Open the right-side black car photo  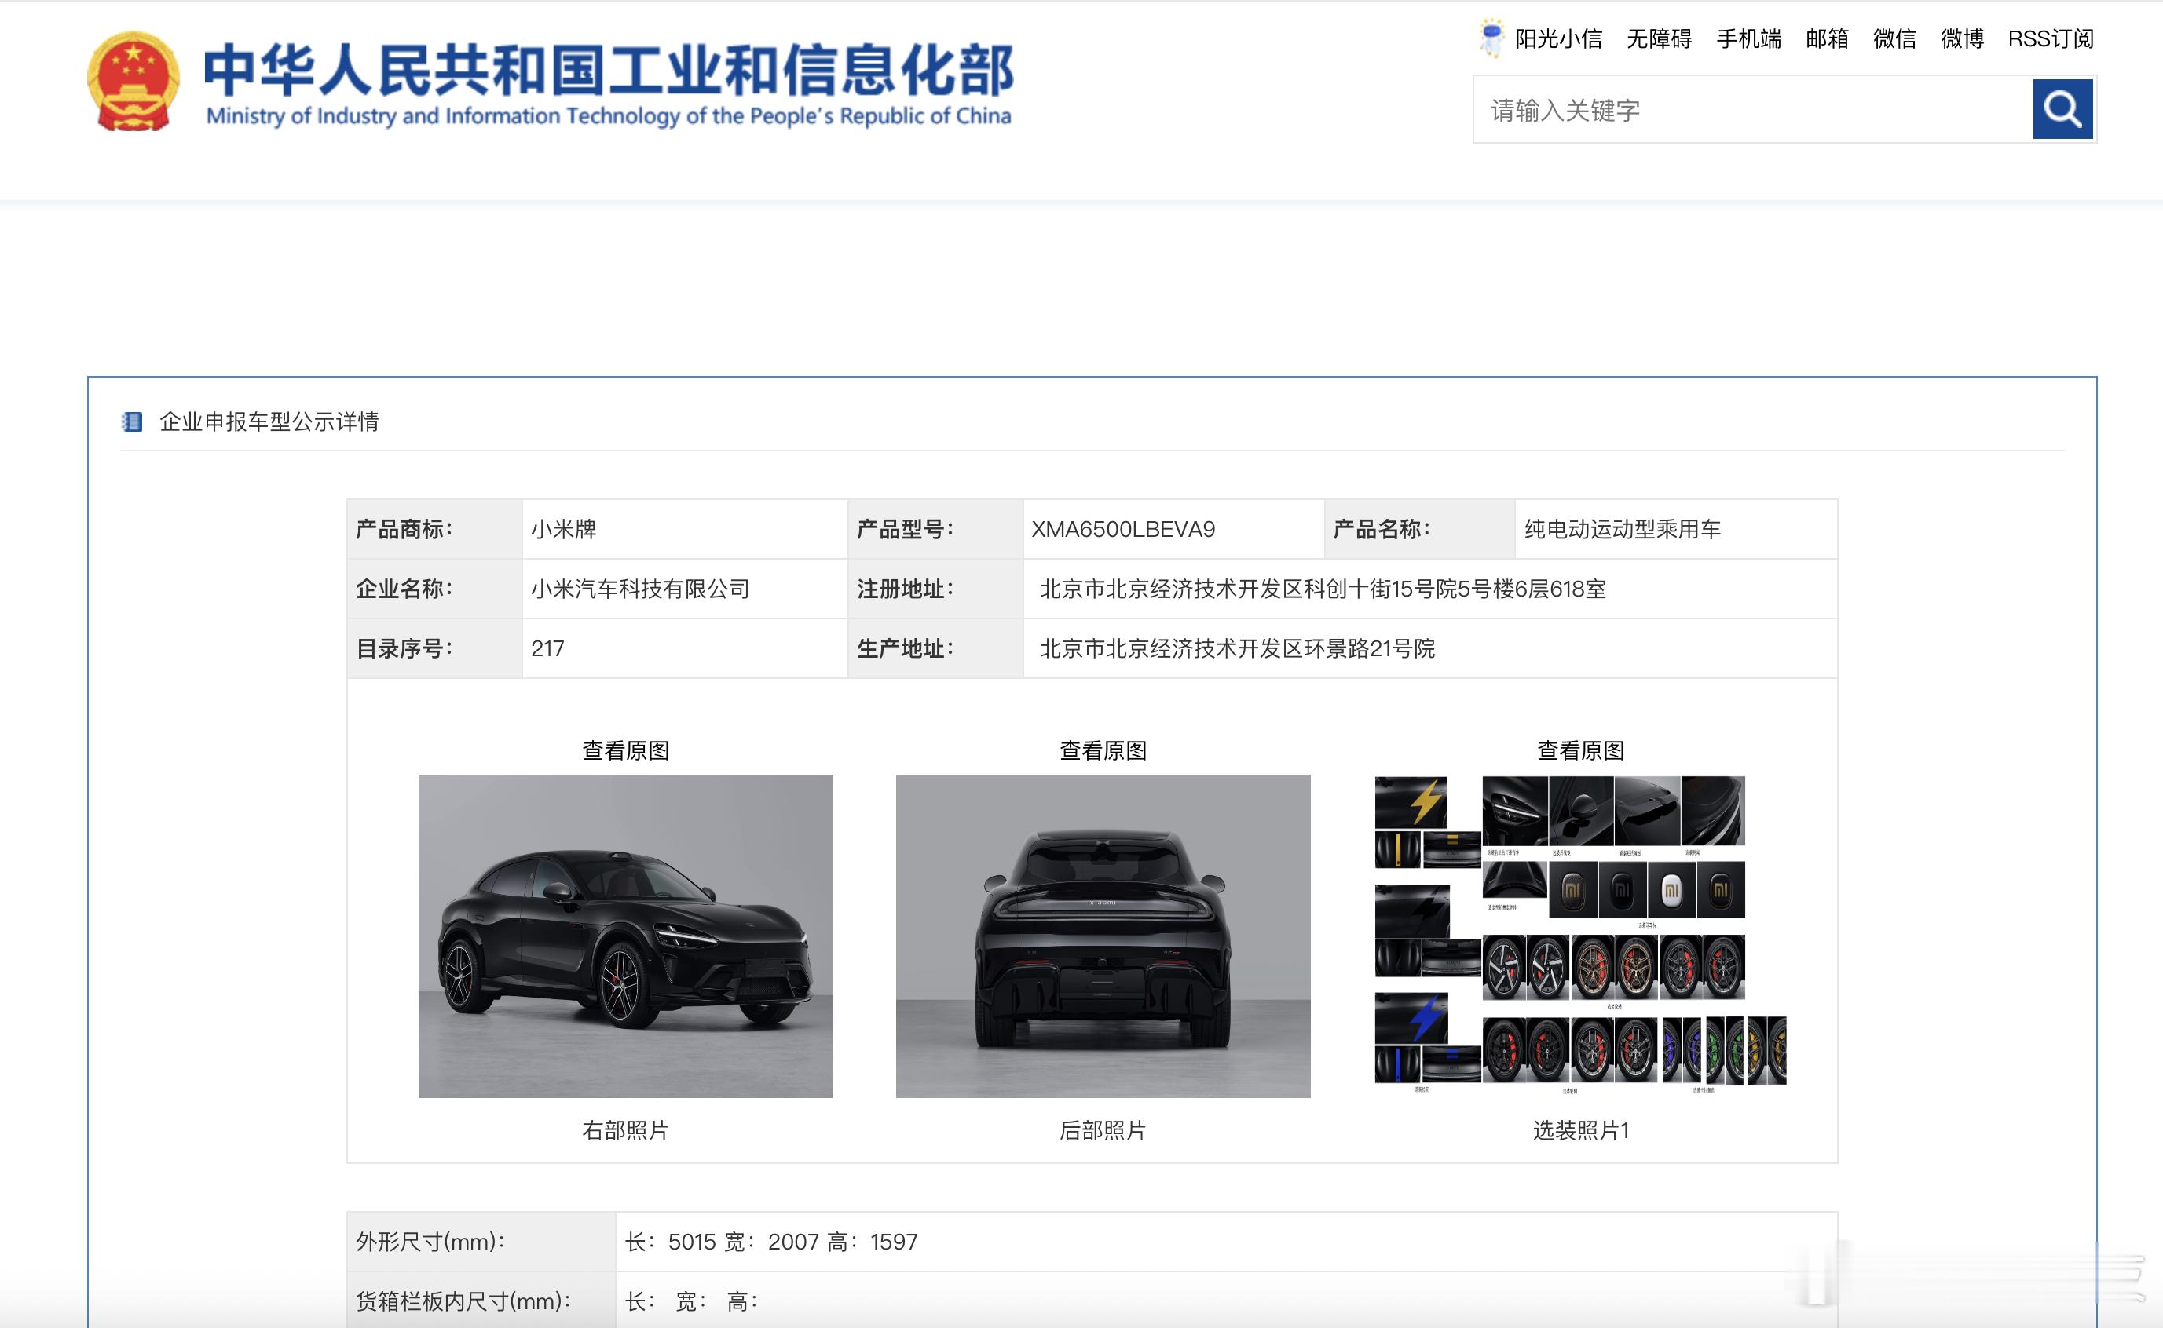tap(625, 936)
